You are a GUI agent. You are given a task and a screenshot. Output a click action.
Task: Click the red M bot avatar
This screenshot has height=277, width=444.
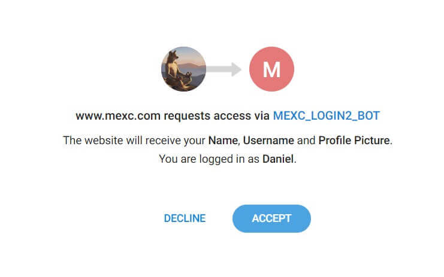tap(271, 69)
